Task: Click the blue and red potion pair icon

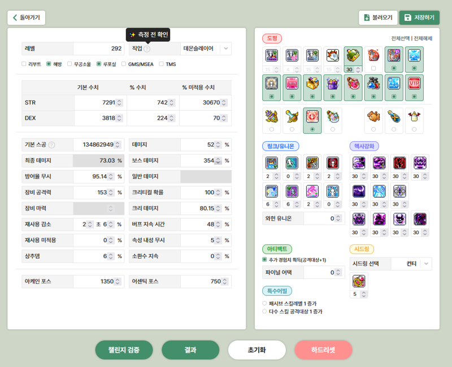Action: 373,84
